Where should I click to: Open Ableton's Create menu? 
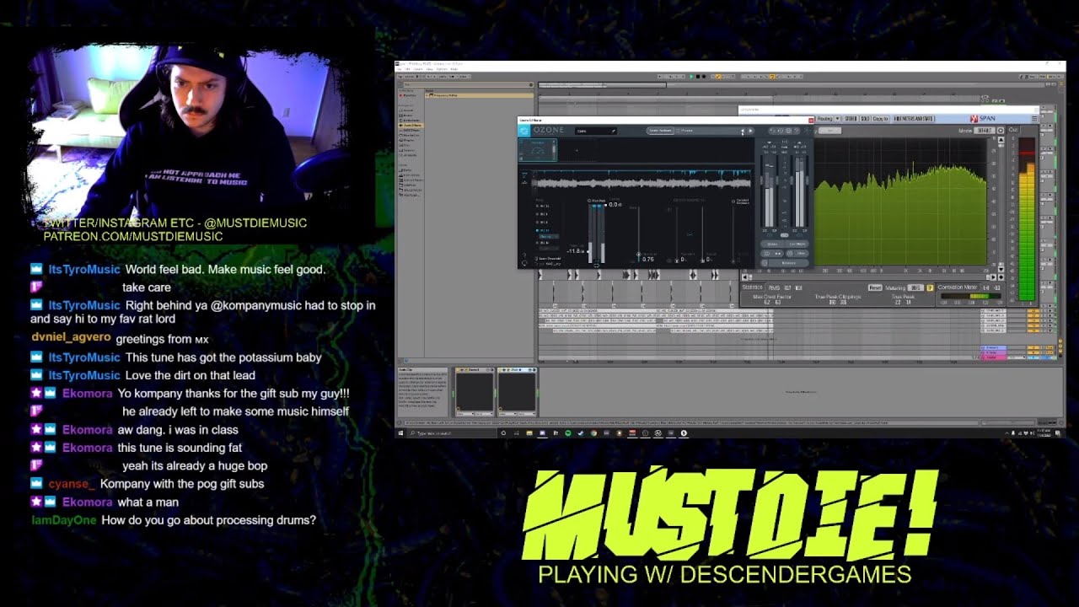pyautogui.click(x=418, y=69)
